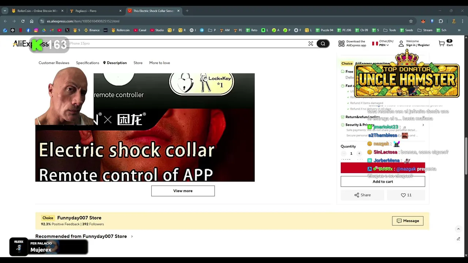Viewport: 468px width, 263px height.
Task: Open image search camera icon
Action: (x=311, y=44)
